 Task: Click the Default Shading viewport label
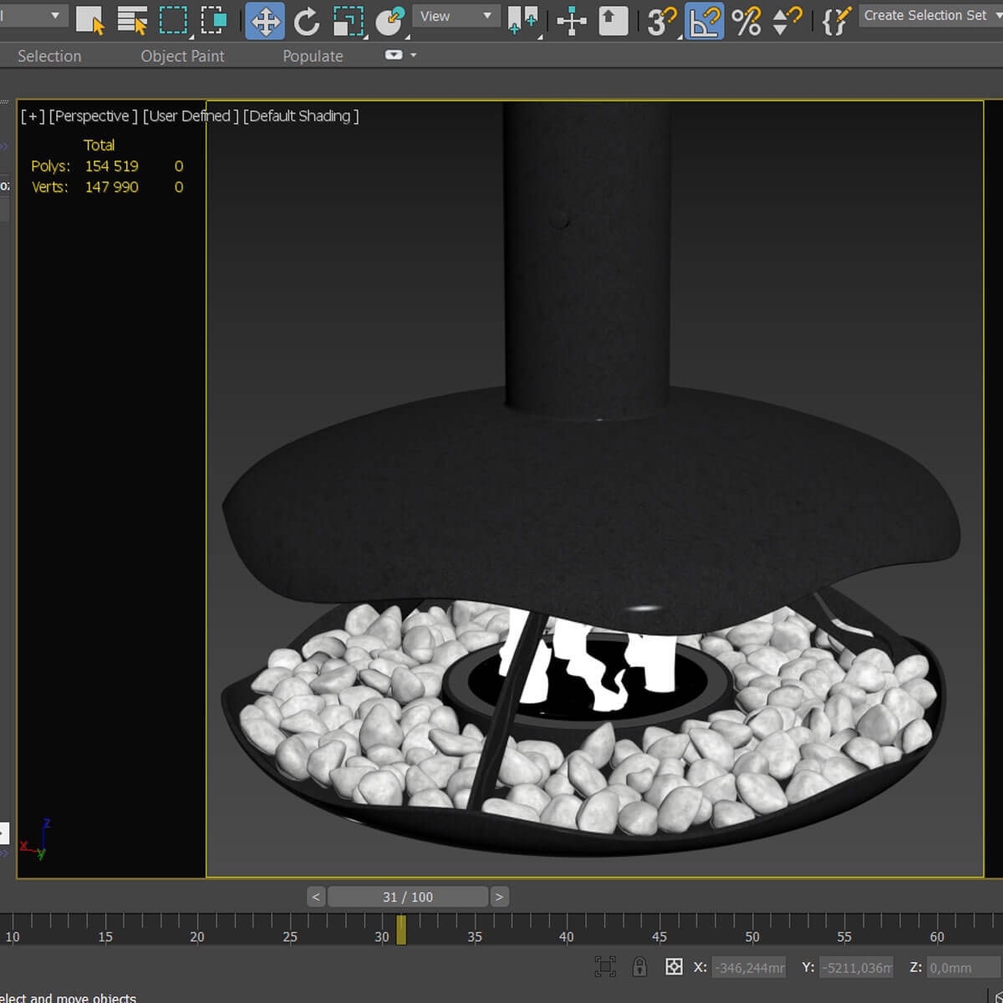click(301, 116)
